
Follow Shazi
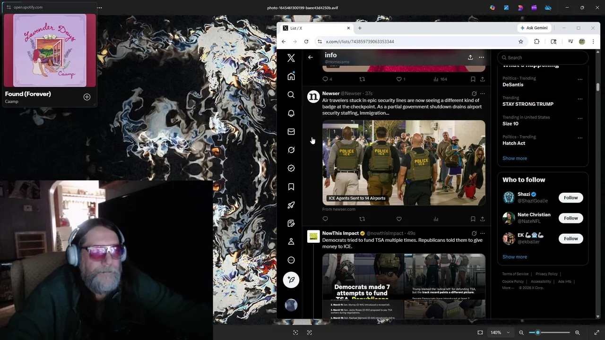click(x=570, y=197)
